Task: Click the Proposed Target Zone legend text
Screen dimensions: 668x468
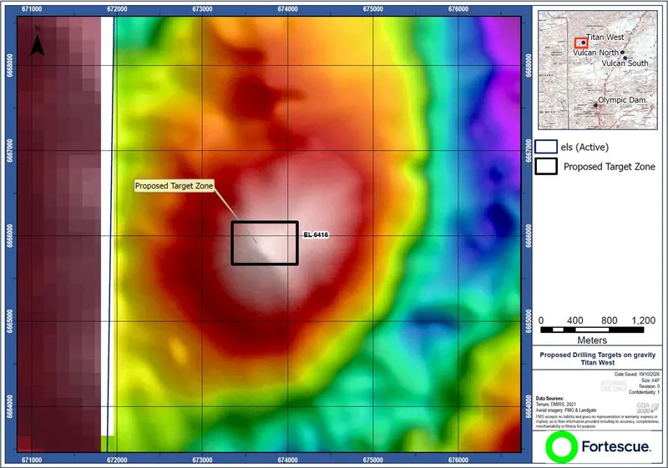Action: pyautogui.click(x=610, y=167)
